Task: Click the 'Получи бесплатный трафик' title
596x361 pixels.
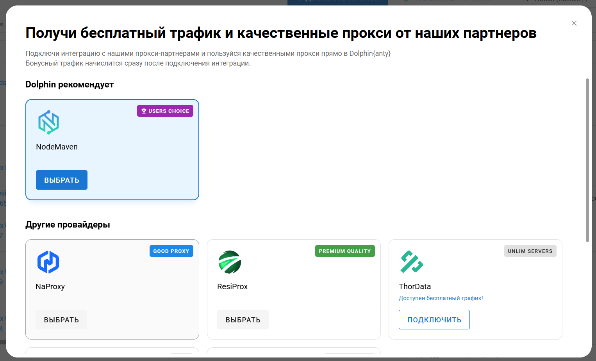Action: point(281,33)
